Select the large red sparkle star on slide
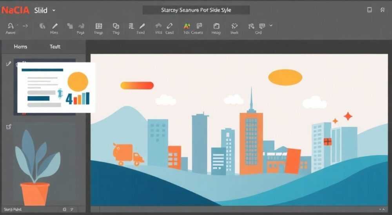392x215 pixels. pos(348,116)
